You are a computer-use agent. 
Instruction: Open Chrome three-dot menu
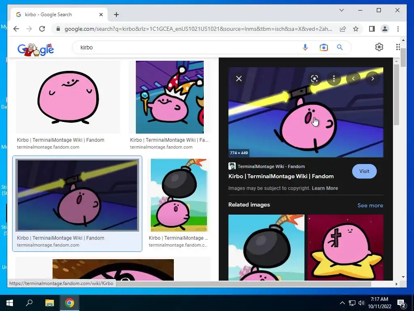pos(398,29)
